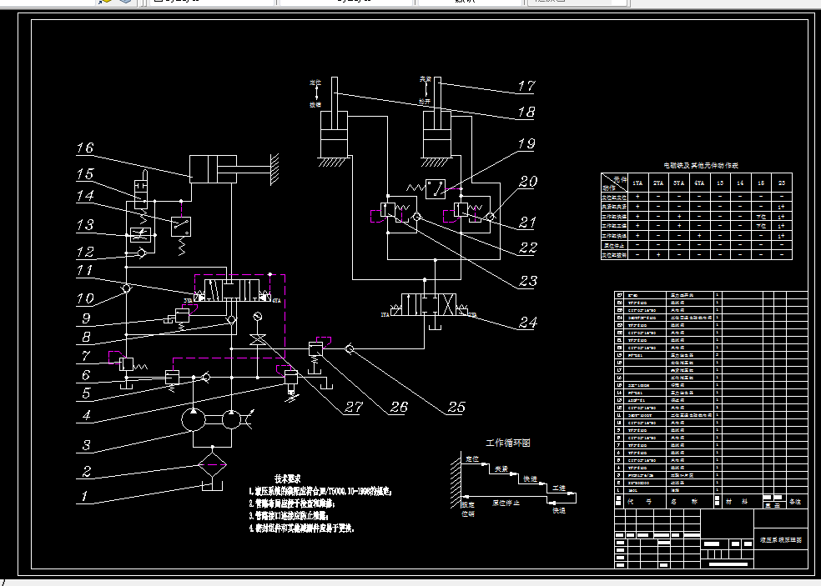The image size is (821, 586).
Task: Select the 3TA/4TA three-position directional valve symbol
Action: coord(233,290)
